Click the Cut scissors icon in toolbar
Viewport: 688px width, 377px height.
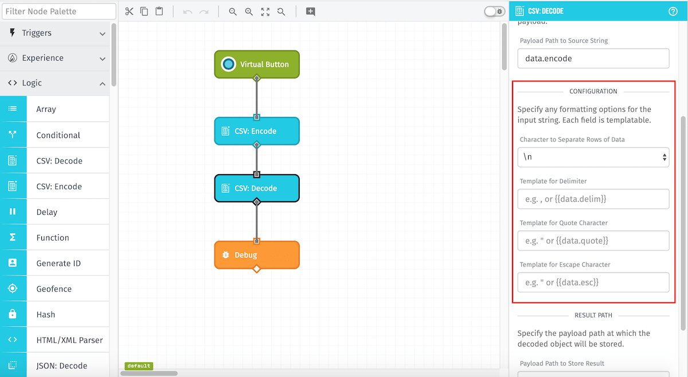pos(129,11)
